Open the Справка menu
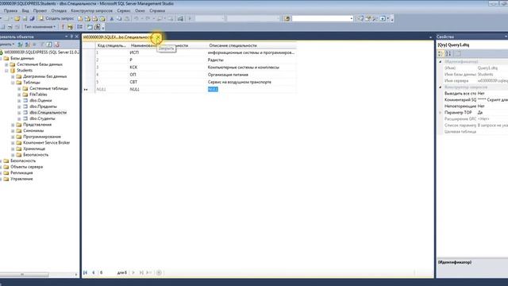The width and height of the screenshot is (508, 286). pyautogui.click(x=157, y=10)
